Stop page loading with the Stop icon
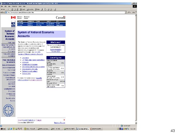186x140 pixels. pyautogui.click(x=12, y=9)
